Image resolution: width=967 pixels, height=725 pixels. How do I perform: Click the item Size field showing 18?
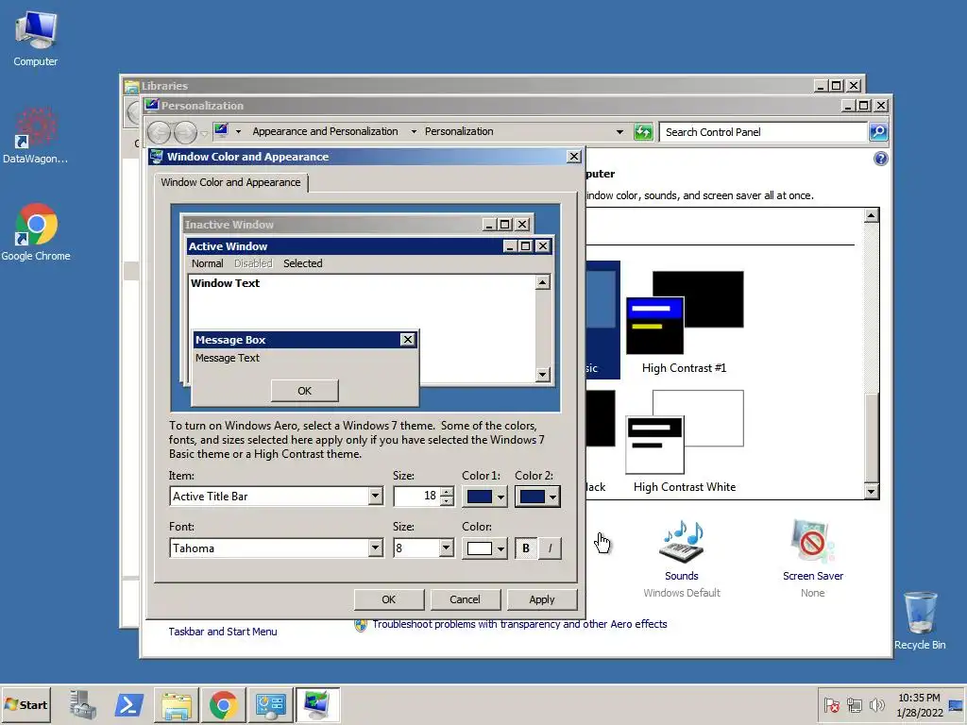[x=416, y=497]
